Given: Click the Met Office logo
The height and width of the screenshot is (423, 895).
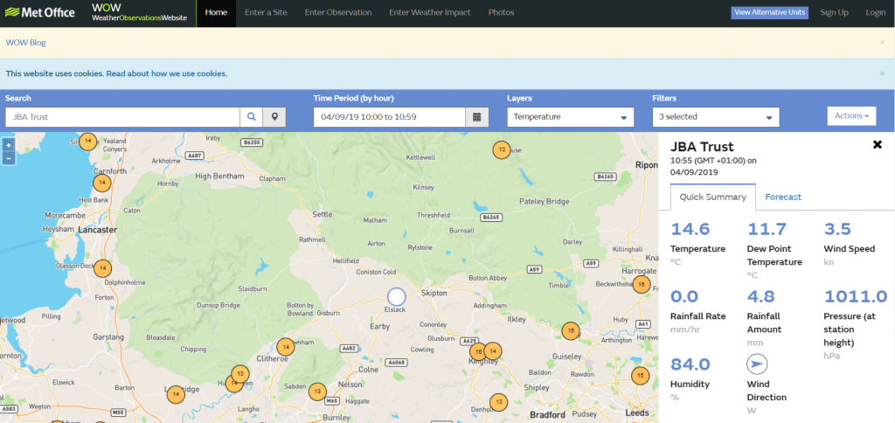Looking at the screenshot, I should pos(40,12).
